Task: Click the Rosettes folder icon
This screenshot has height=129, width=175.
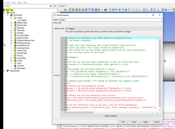Action: [15, 33]
